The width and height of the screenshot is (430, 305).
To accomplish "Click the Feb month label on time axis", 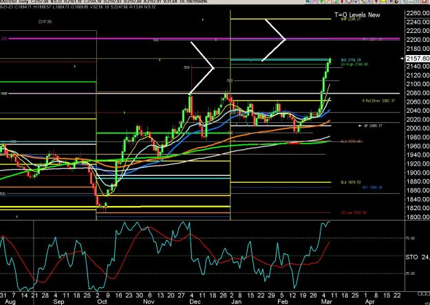I will (283, 302).
